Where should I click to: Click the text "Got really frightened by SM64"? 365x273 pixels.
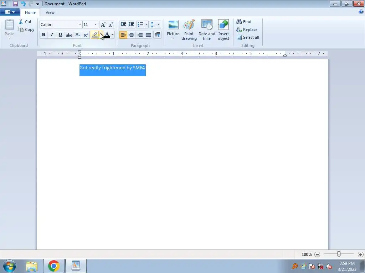point(112,68)
